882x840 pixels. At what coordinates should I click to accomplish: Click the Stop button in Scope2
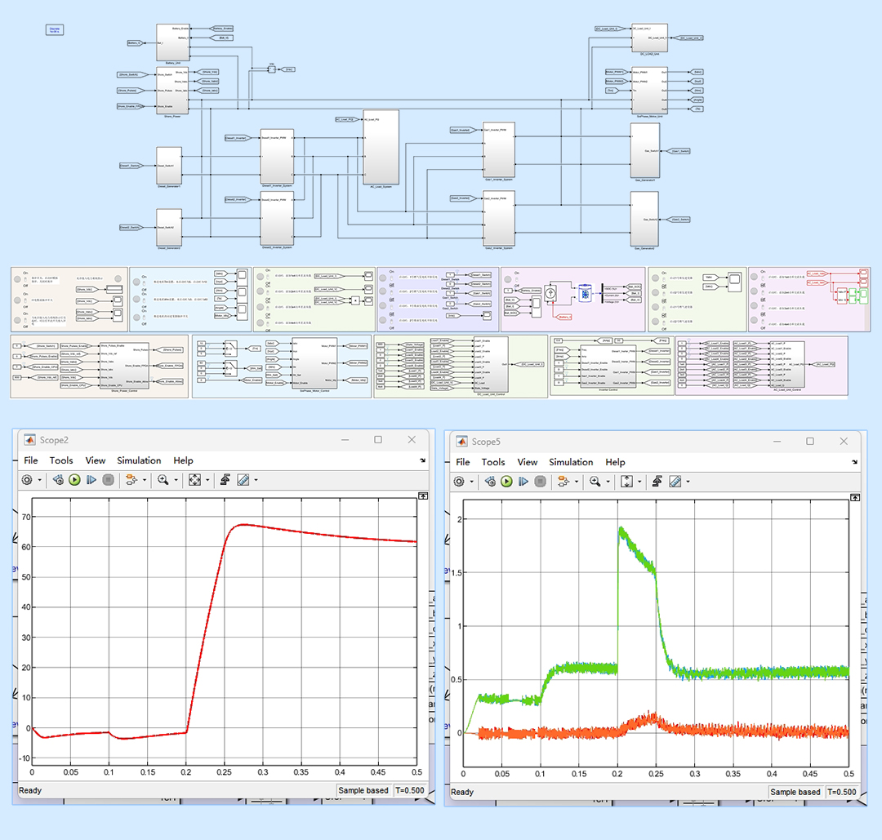(109, 480)
